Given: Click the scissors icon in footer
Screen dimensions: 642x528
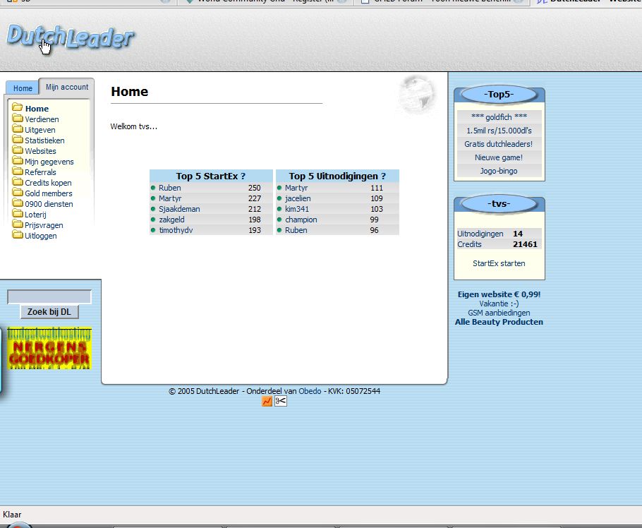Looking at the screenshot, I should [x=281, y=401].
